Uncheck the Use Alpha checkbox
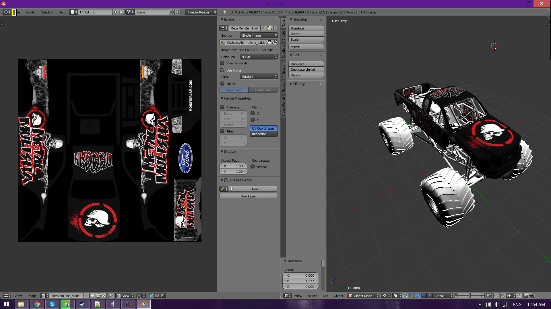This screenshot has height=309, width=551. coord(222,70)
